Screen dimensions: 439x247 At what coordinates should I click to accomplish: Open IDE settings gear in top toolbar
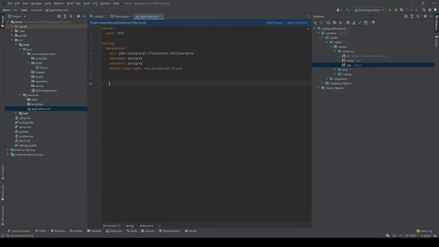(430, 10)
